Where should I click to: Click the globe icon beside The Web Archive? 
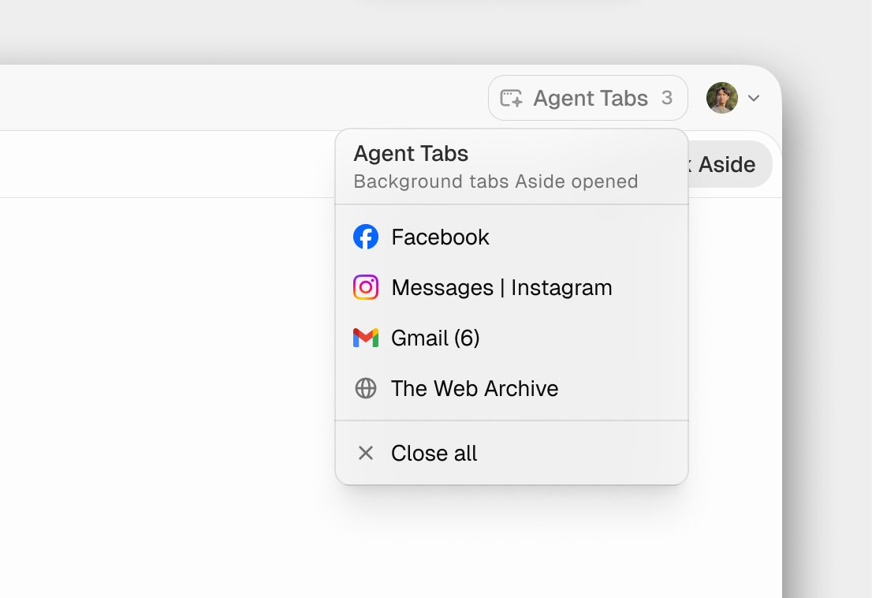366,388
